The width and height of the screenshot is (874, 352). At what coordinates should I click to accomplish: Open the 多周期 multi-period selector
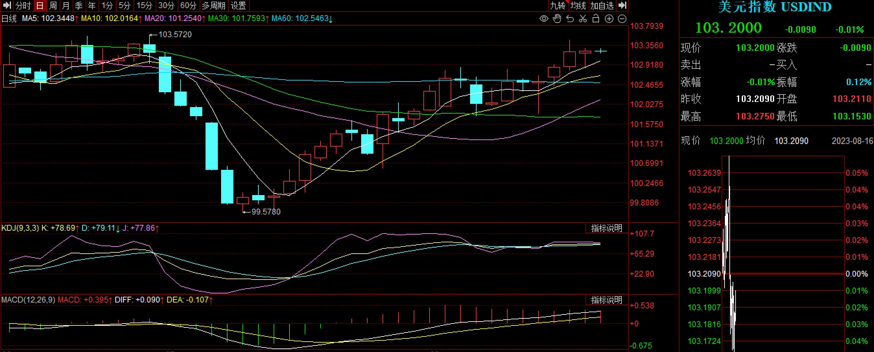tap(213, 5)
